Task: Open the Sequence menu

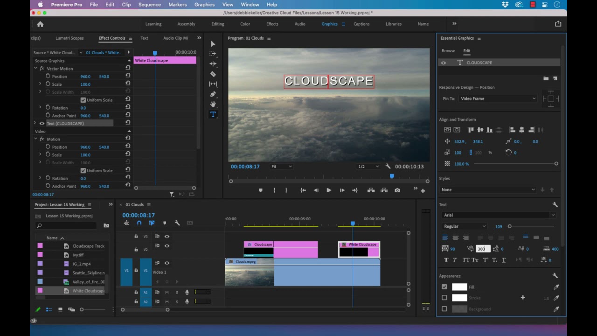Action: coord(149,5)
